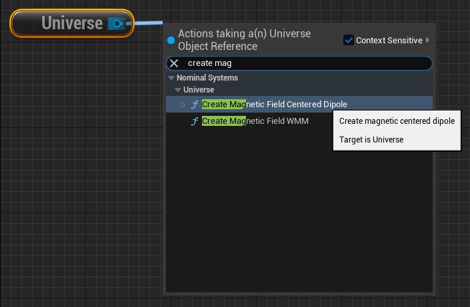Image resolution: width=470 pixels, height=307 pixels.
Task: Click function icon beside Centered Dipole entry
Action: coord(195,105)
